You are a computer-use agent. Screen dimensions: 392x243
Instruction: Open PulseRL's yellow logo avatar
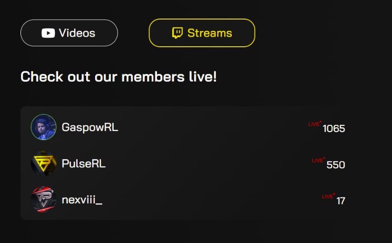[x=43, y=163]
